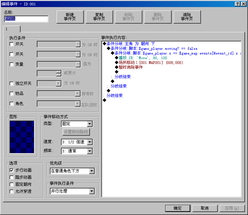
Task: Click the help question mark icon
Action: point(238,4)
